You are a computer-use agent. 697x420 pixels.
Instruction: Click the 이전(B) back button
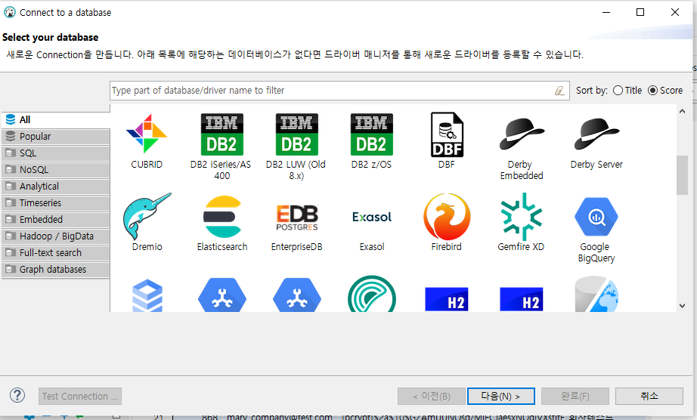[431, 396]
